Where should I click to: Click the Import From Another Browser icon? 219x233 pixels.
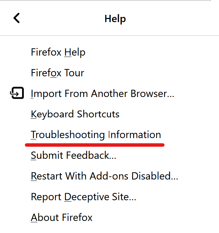pos(17,93)
